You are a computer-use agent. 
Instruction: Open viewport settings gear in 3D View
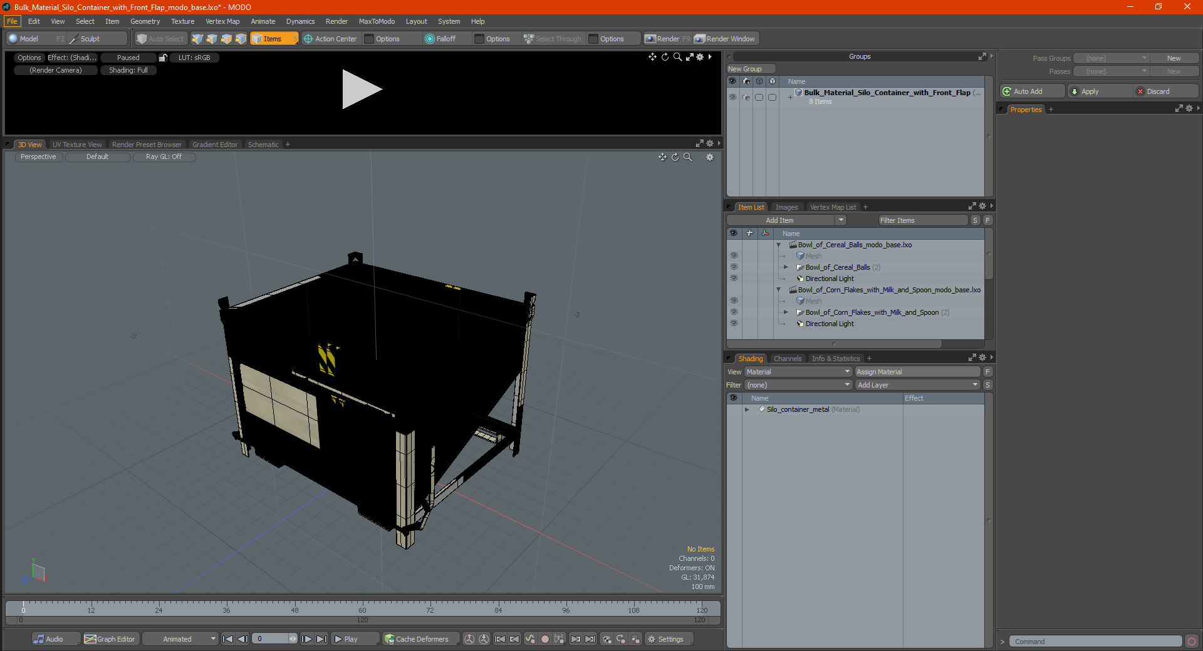[710, 157]
